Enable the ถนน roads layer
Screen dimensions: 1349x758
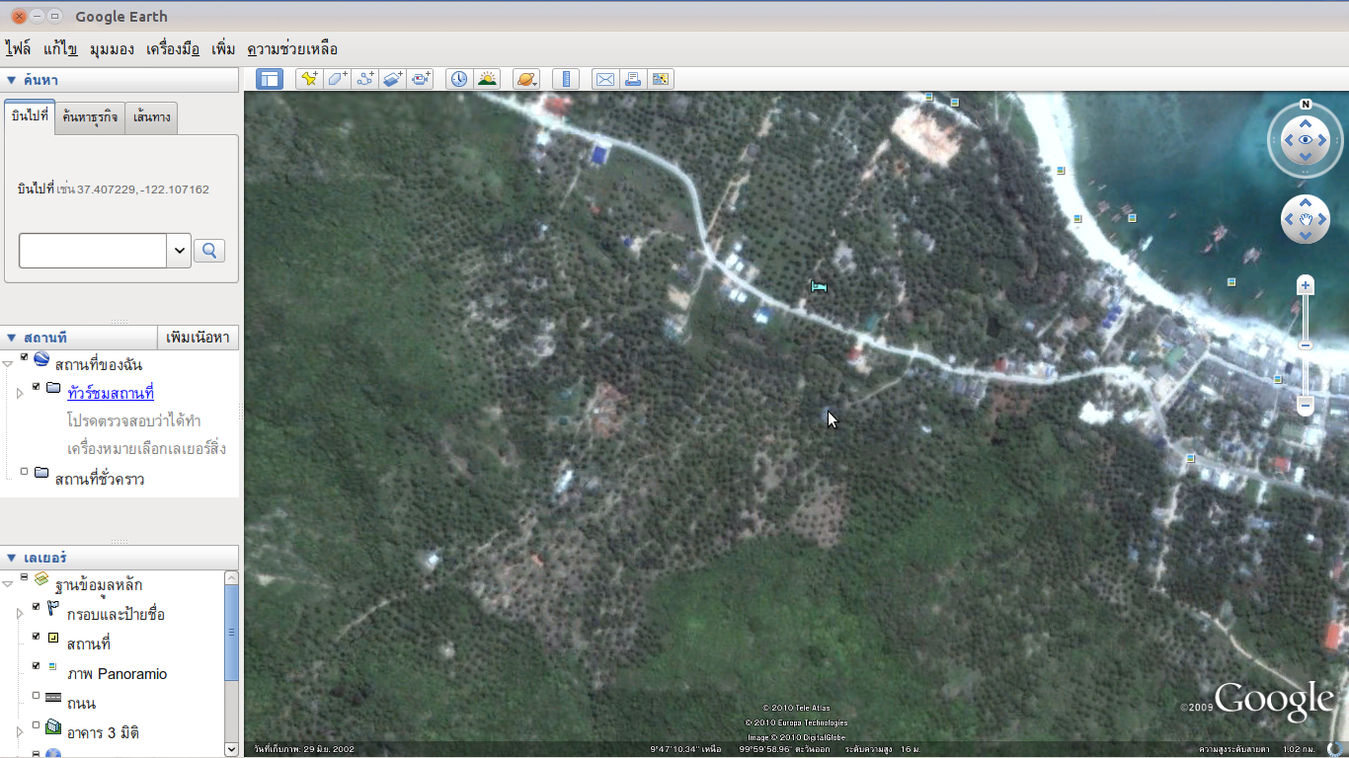point(37,696)
